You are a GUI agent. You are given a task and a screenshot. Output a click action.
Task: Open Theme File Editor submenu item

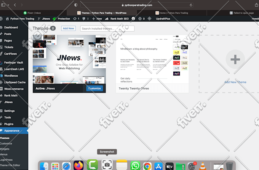[x=10, y=165]
